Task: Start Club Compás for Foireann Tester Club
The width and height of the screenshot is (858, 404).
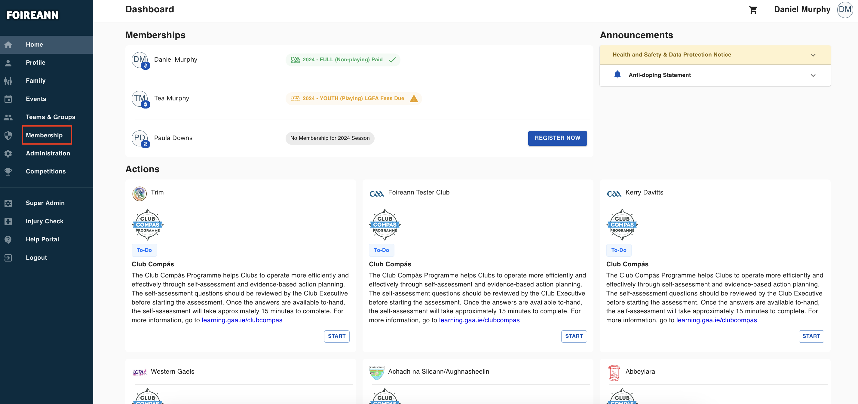Action: [x=574, y=336]
